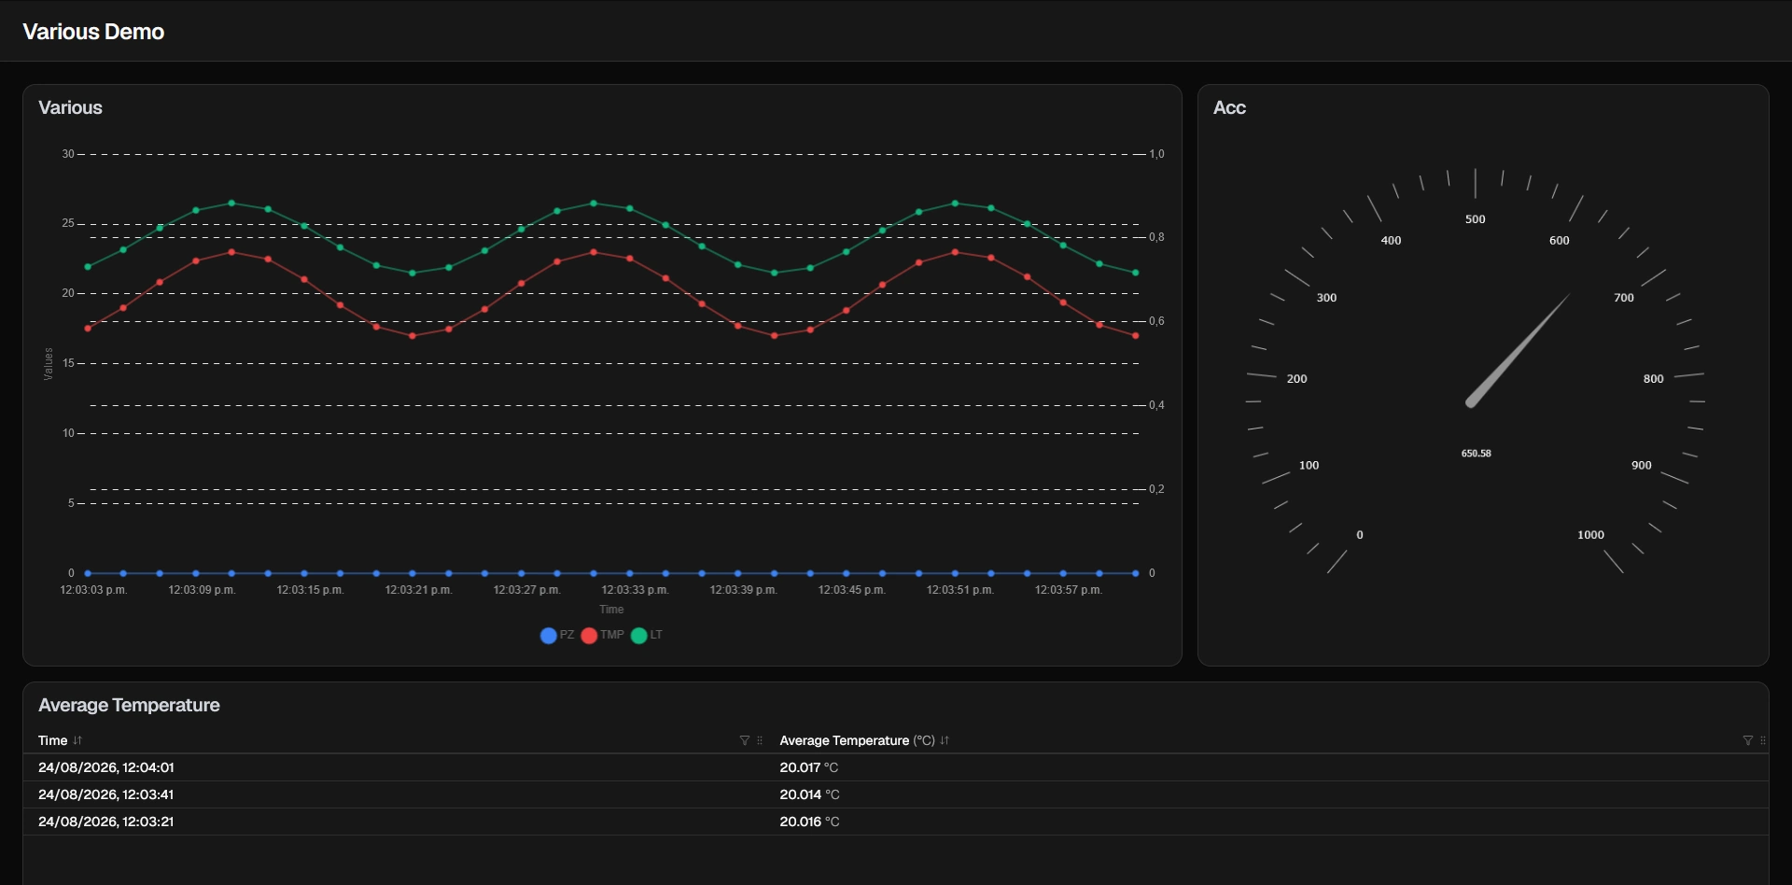Click the 700 mark on the gauge
This screenshot has height=885, width=1792.
(1624, 298)
